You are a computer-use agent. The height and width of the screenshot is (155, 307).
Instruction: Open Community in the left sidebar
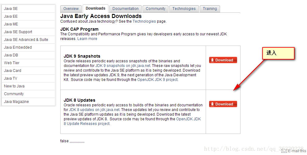pos(28,94)
